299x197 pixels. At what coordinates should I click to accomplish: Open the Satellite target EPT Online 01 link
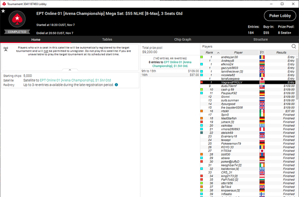coord(75,80)
